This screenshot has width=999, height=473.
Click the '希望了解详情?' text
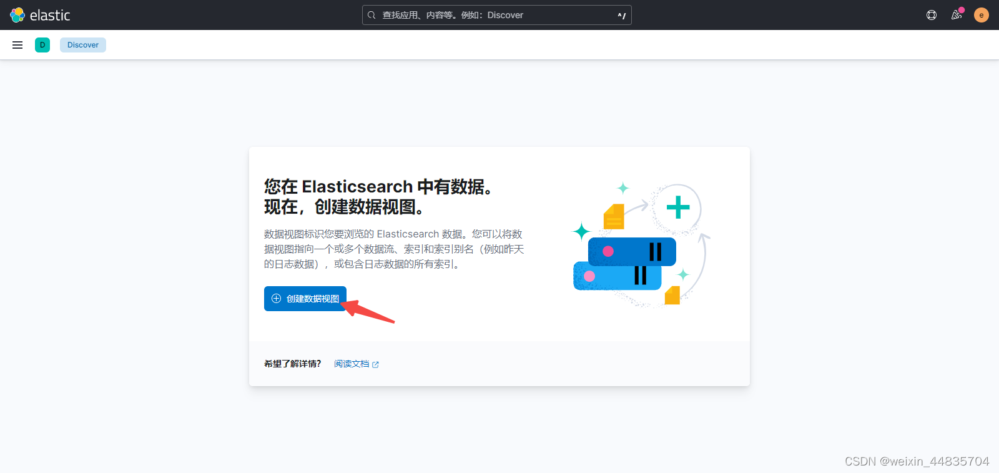(293, 364)
